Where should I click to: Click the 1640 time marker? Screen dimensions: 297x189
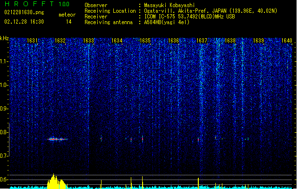click(x=287, y=41)
